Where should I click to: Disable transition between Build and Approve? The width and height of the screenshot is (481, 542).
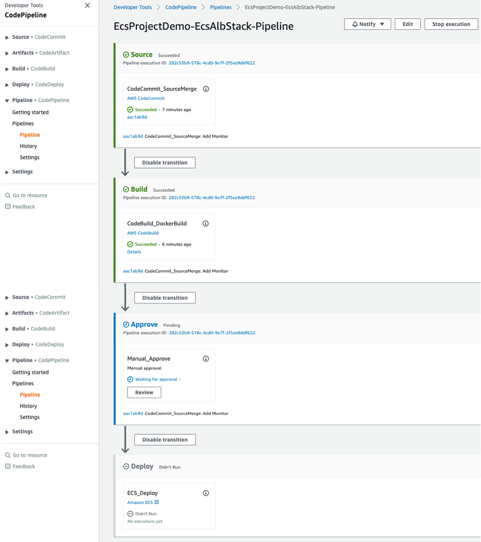[x=165, y=298]
